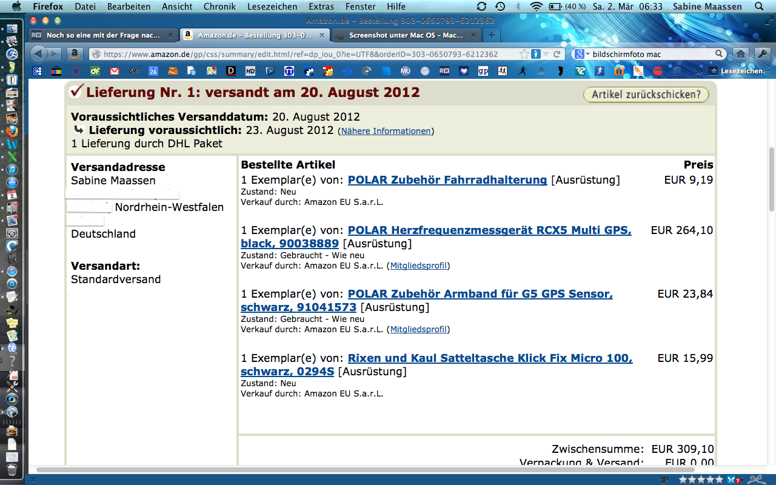The width and height of the screenshot is (776, 485).
Task: Click the Gmail bookmark icon
Action: tap(115, 71)
